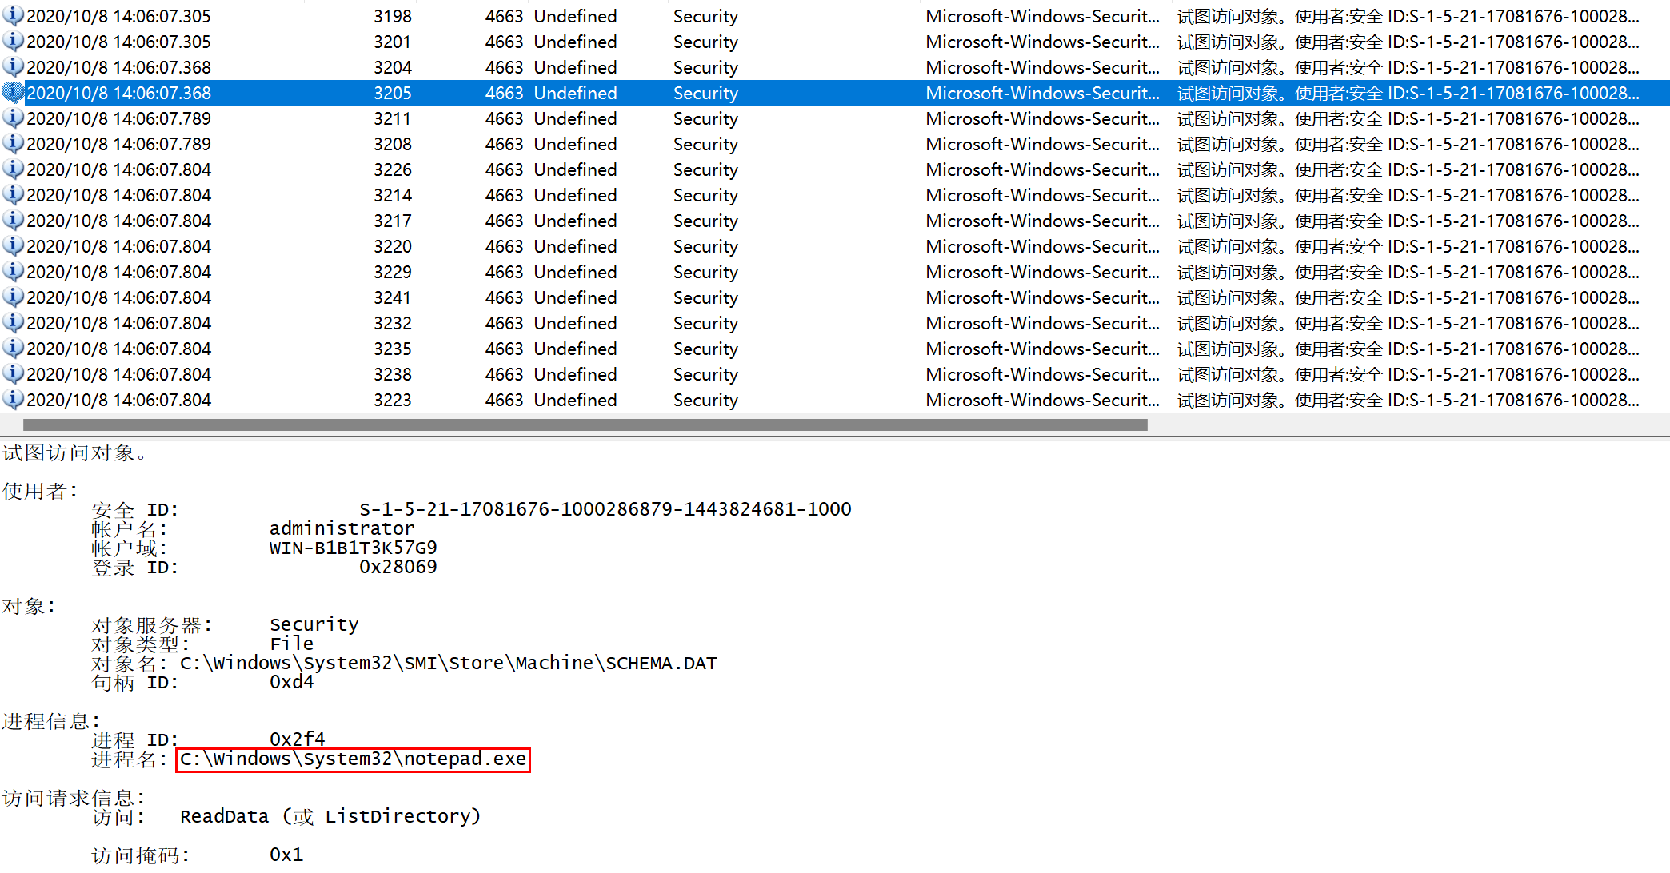Click the highlighted notepad.exe process path
This screenshot has width=1670, height=873.
click(x=353, y=759)
